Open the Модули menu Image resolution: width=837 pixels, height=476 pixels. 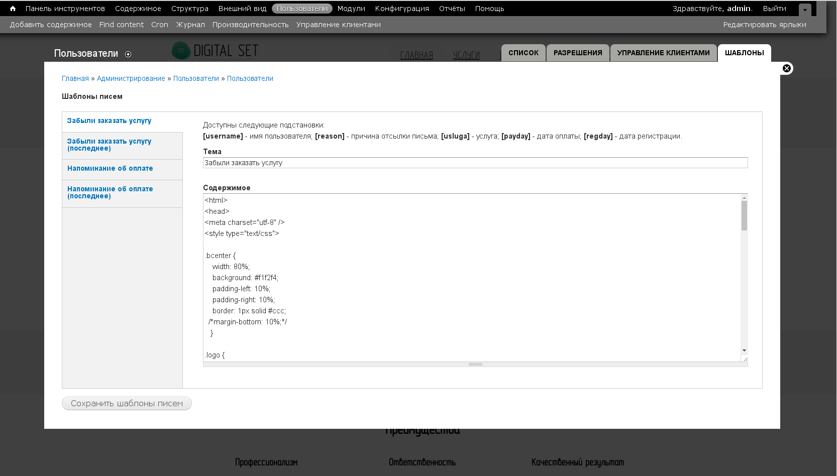(x=351, y=9)
